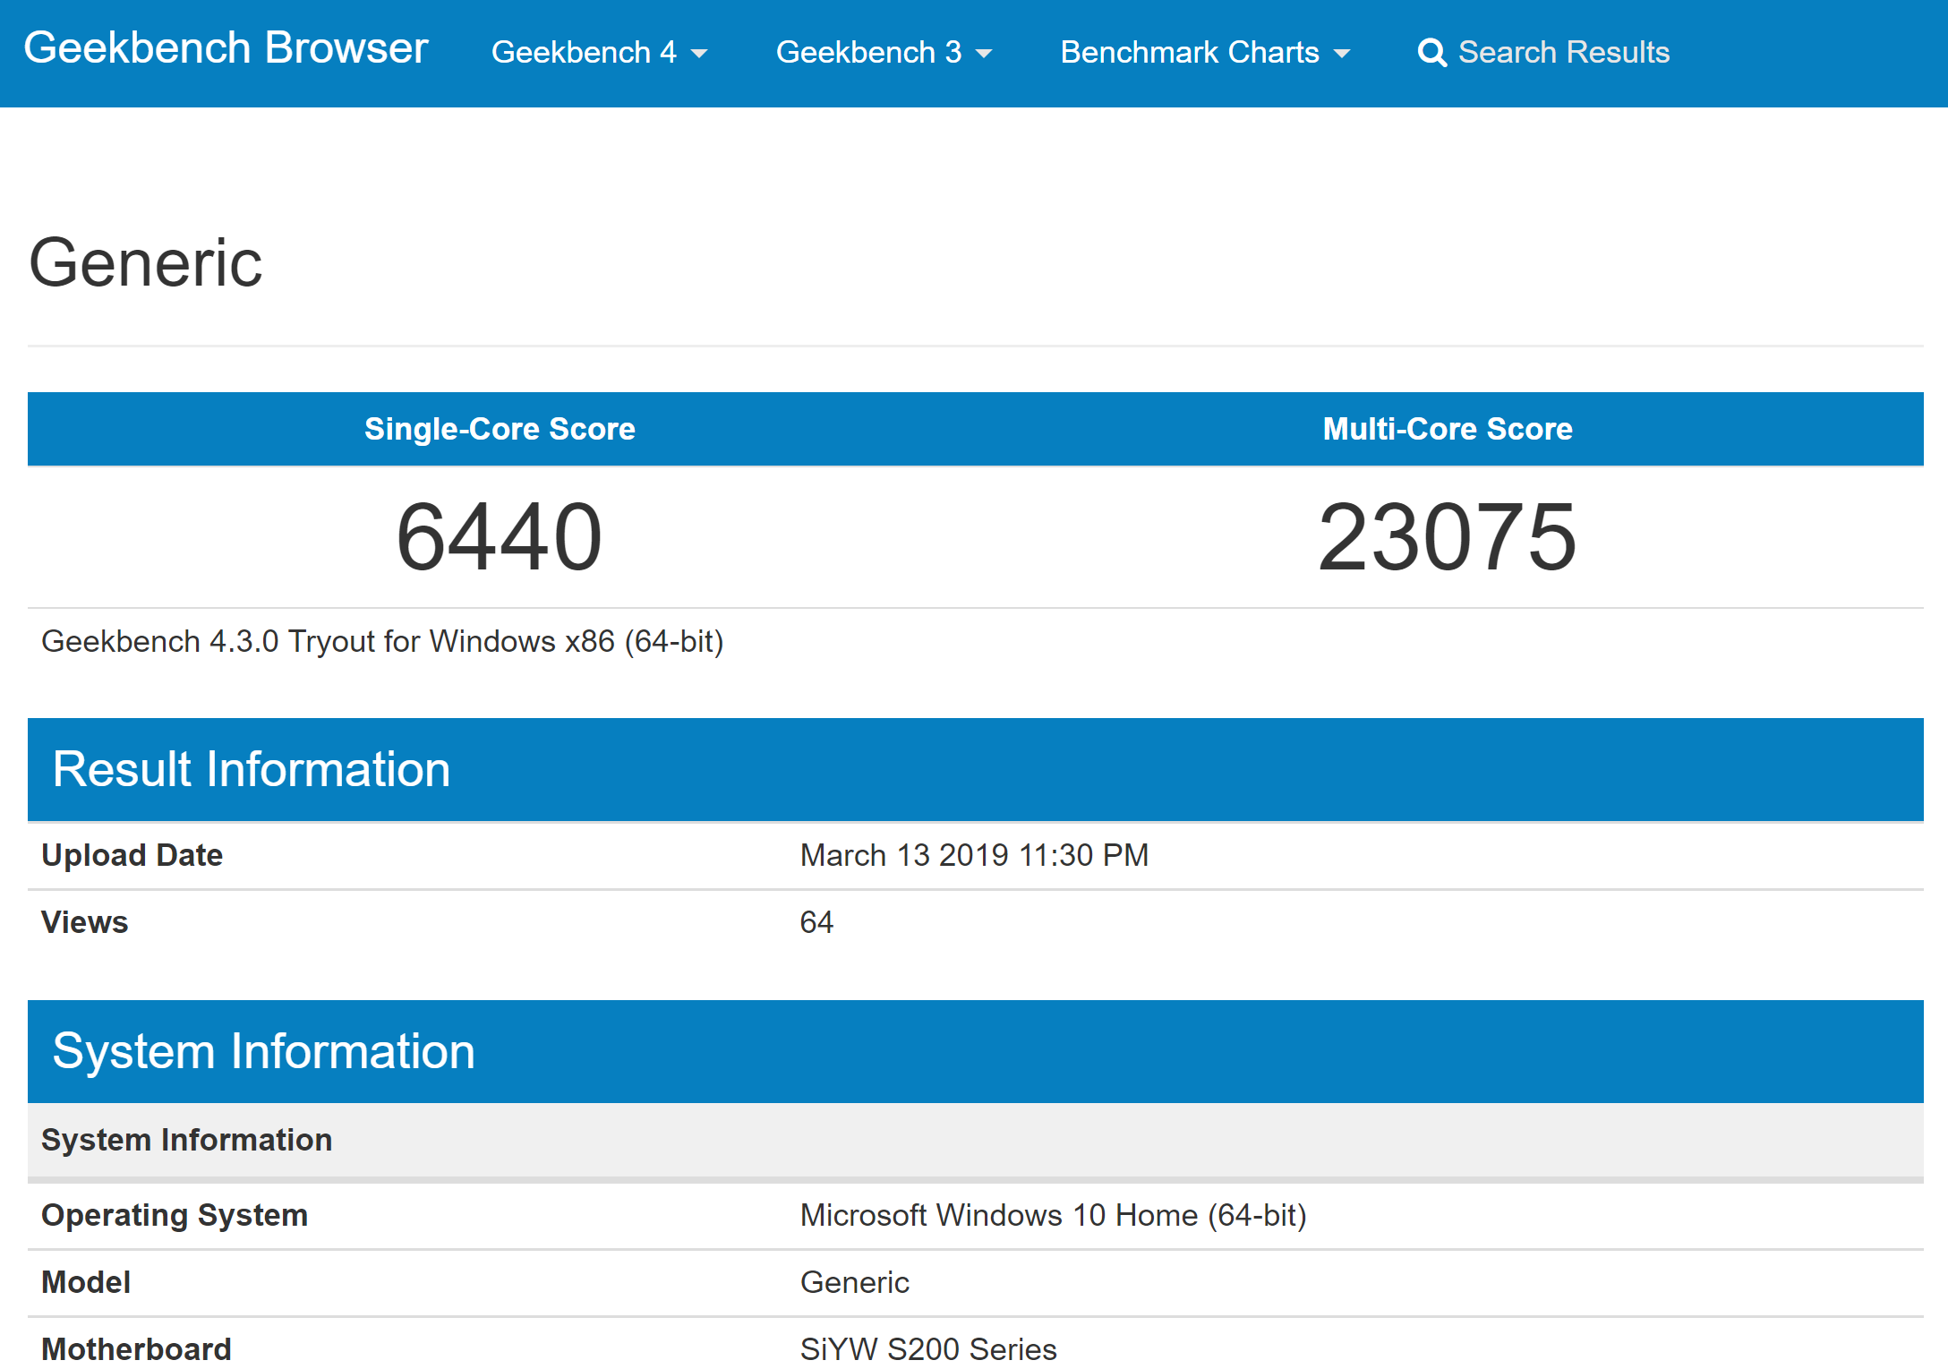Open the Geekbench 3 dropdown menu
The height and width of the screenshot is (1369, 1948).
pos(884,52)
